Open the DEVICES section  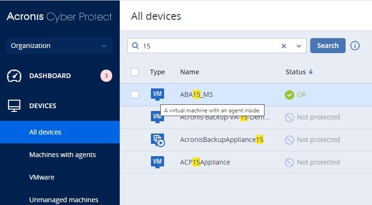(43, 106)
